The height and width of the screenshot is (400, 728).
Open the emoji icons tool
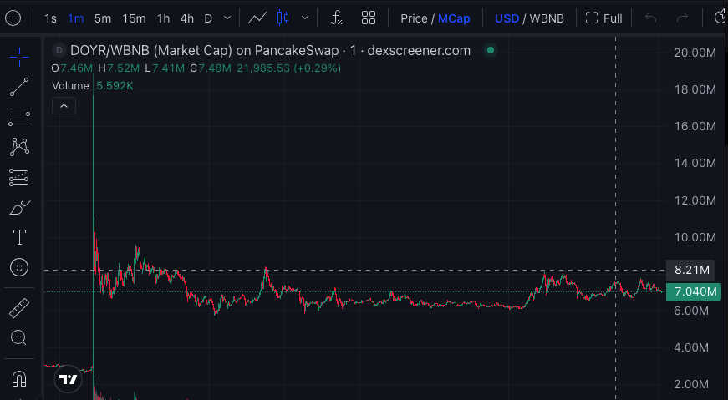pos(19,267)
